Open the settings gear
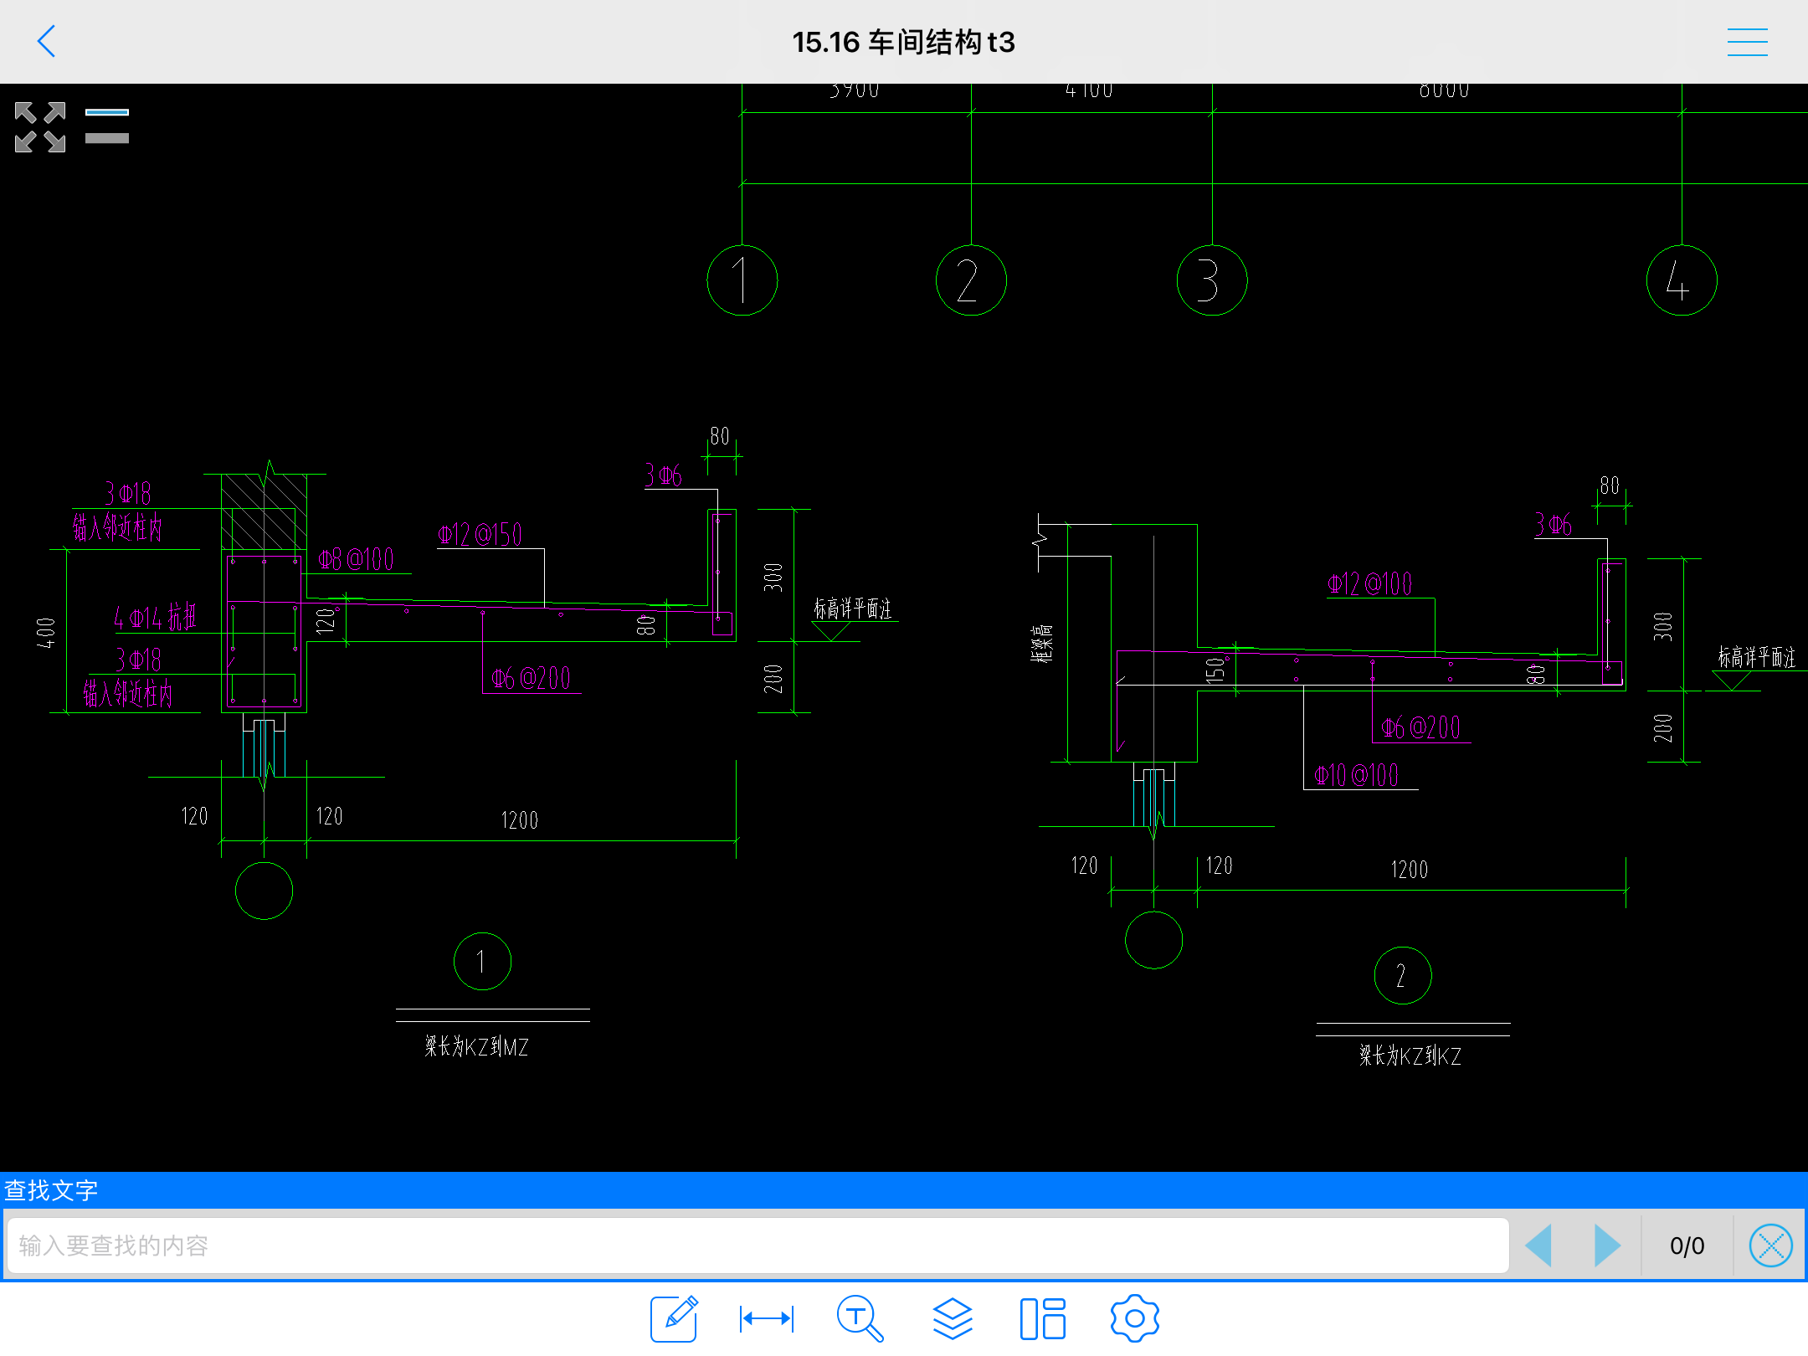 tap(1135, 1318)
